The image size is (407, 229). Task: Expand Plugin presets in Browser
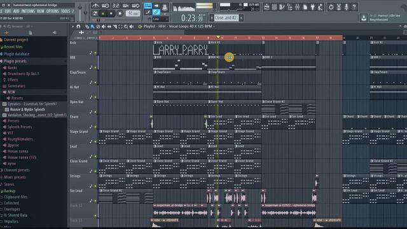[x=15, y=61]
